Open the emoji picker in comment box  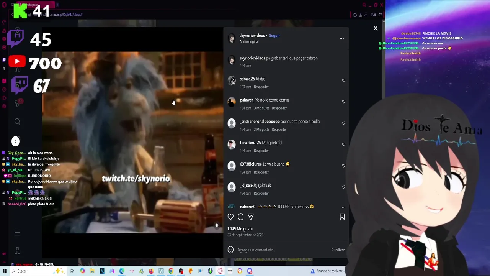pyautogui.click(x=230, y=250)
